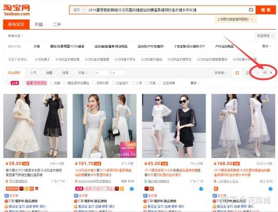Sort results by 销量
This screenshot has width=278, height=212.
49,73
